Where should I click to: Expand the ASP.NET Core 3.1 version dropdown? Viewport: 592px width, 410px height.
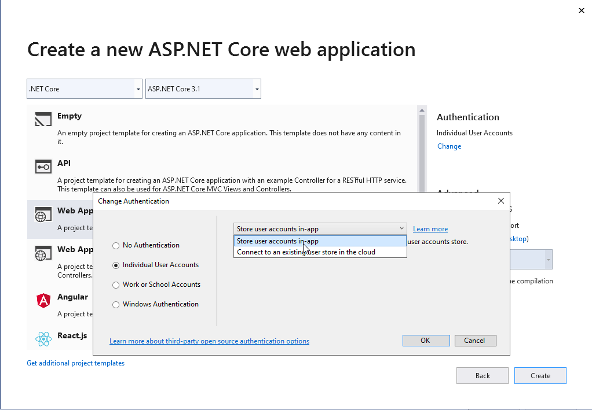(203, 89)
